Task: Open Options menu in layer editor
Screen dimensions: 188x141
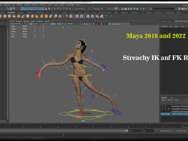Action: (x=170, y=100)
